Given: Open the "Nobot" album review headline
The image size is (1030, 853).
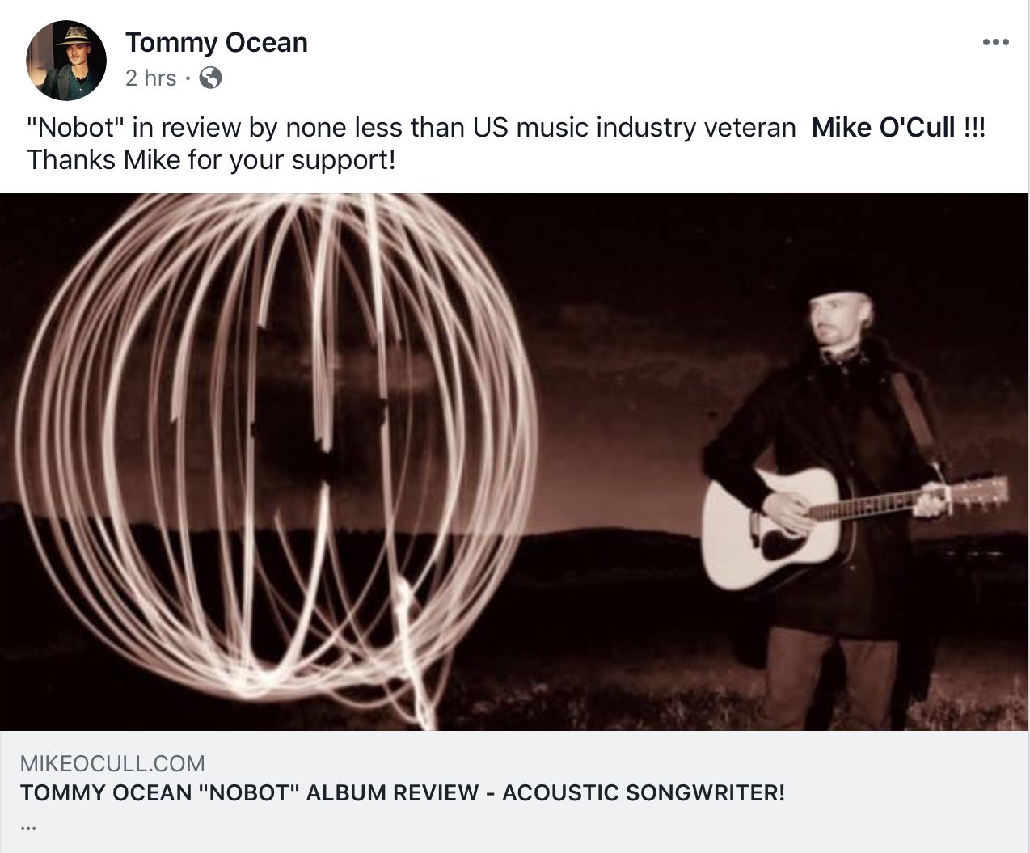Looking at the screenshot, I should (x=402, y=792).
